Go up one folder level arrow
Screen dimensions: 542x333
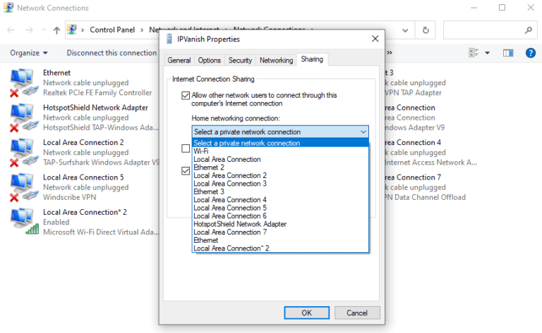(56, 30)
